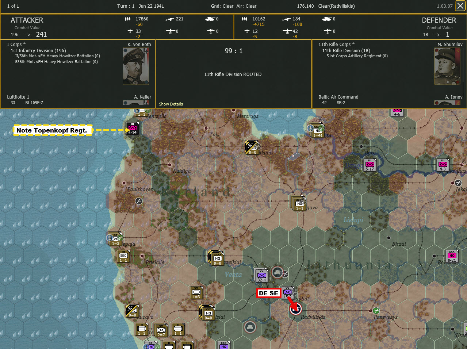Click the rail repair unit at Rucava

click(132, 311)
